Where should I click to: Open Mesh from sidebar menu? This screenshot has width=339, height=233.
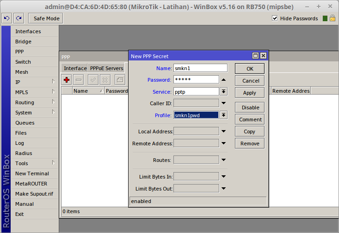[35, 72]
